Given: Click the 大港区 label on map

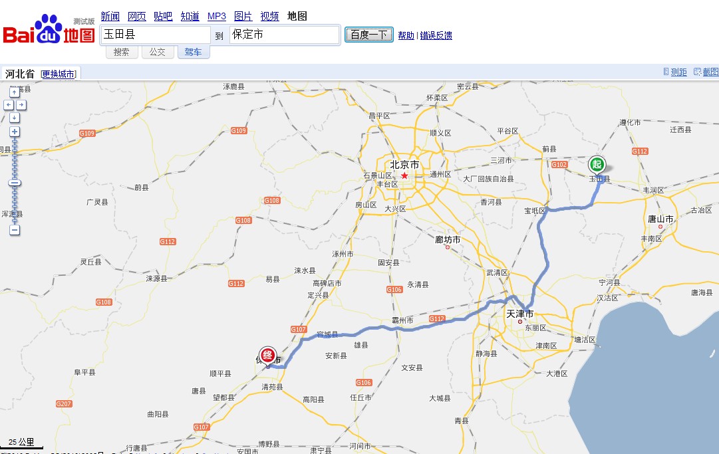Looking at the screenshot, I should (557, 374).
